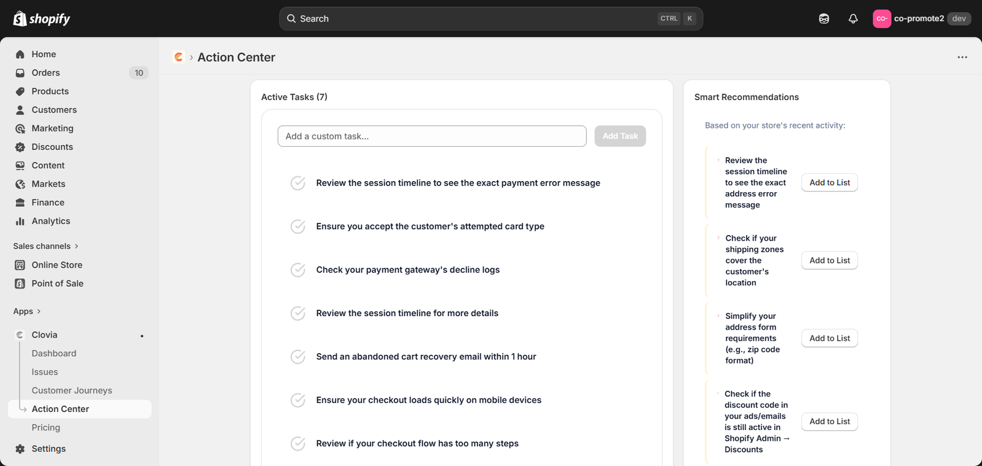Open Home in the sidebar
This screenshot has height=466, width=982.
[x=80, y=54]
